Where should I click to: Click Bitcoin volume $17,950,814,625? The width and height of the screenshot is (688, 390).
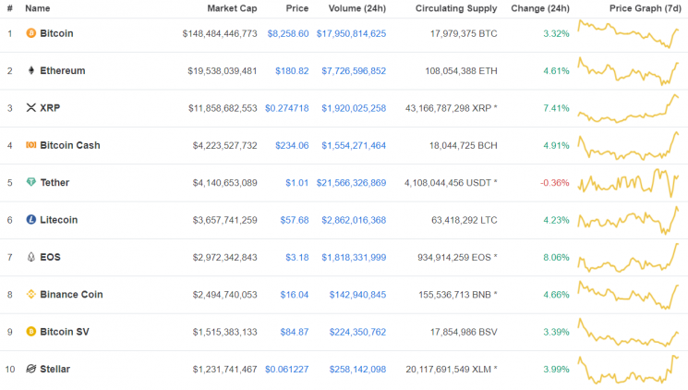tap(351, 33)
